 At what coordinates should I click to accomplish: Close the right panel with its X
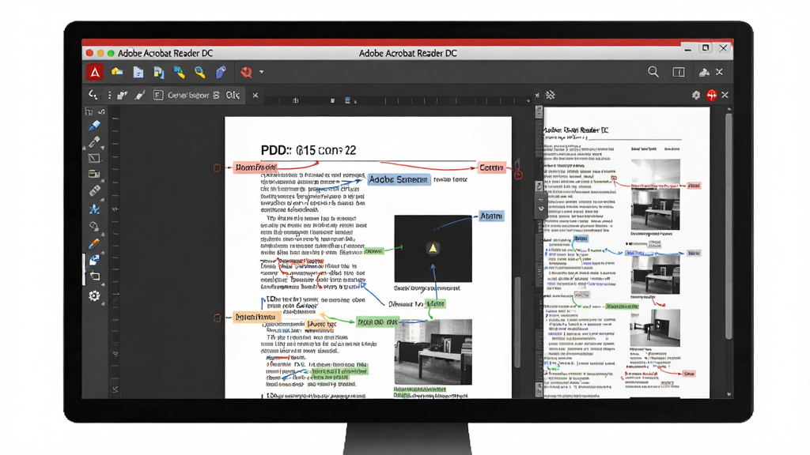coord(725,95)
